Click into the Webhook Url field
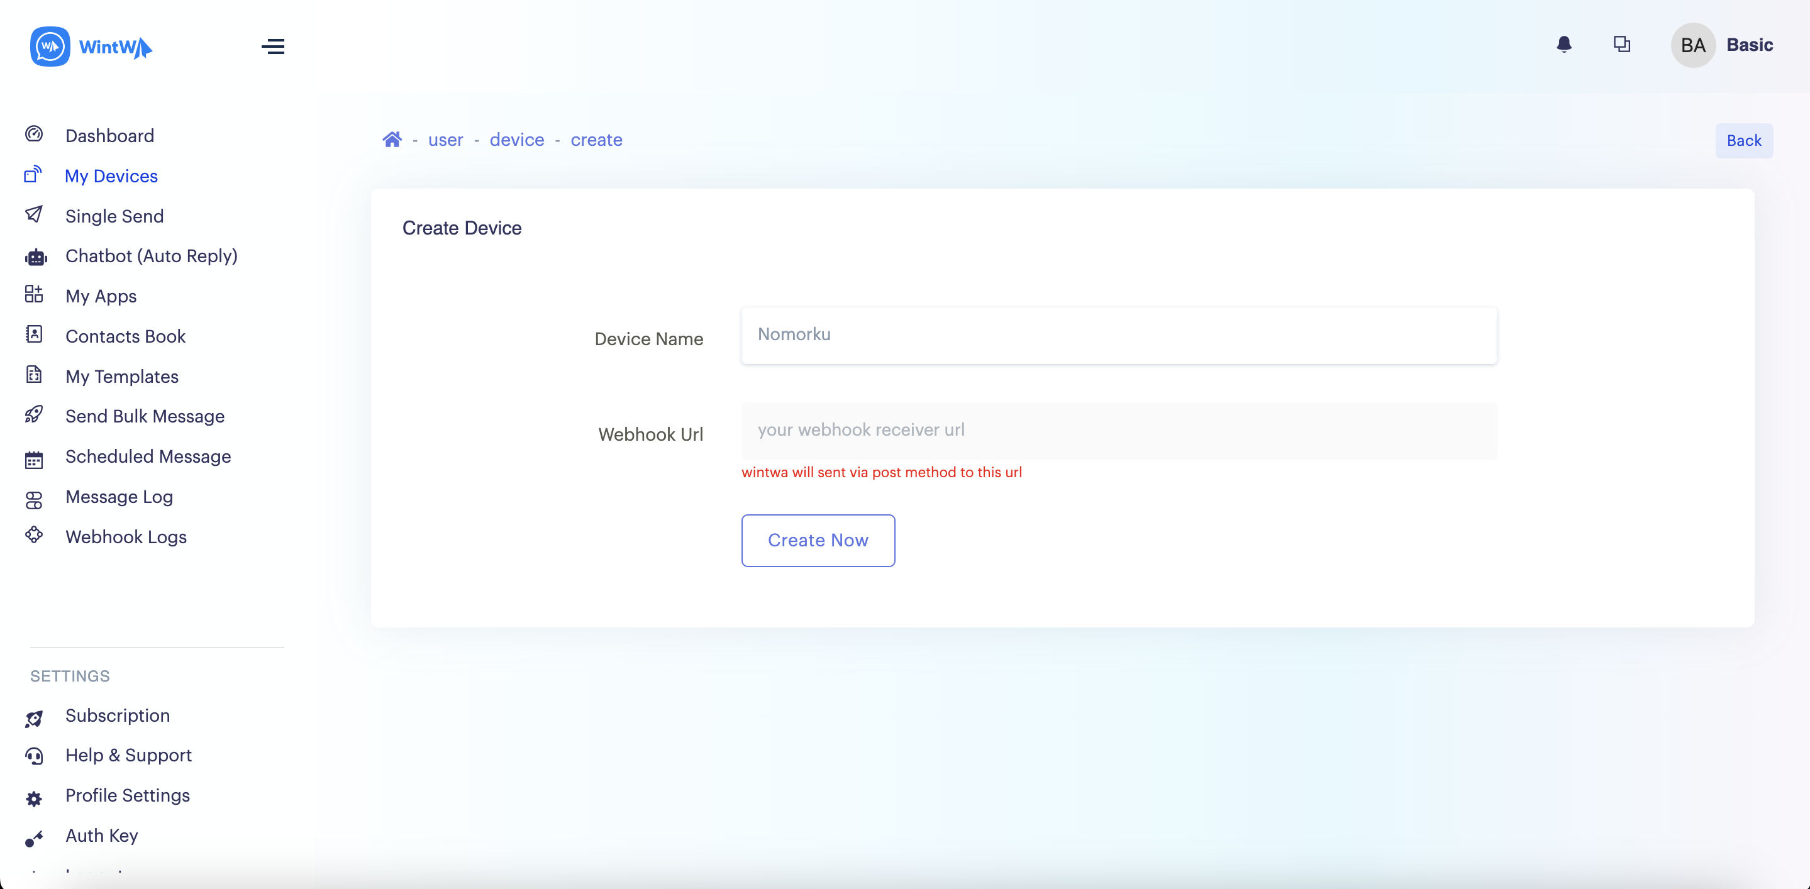 coord(1119,430)
